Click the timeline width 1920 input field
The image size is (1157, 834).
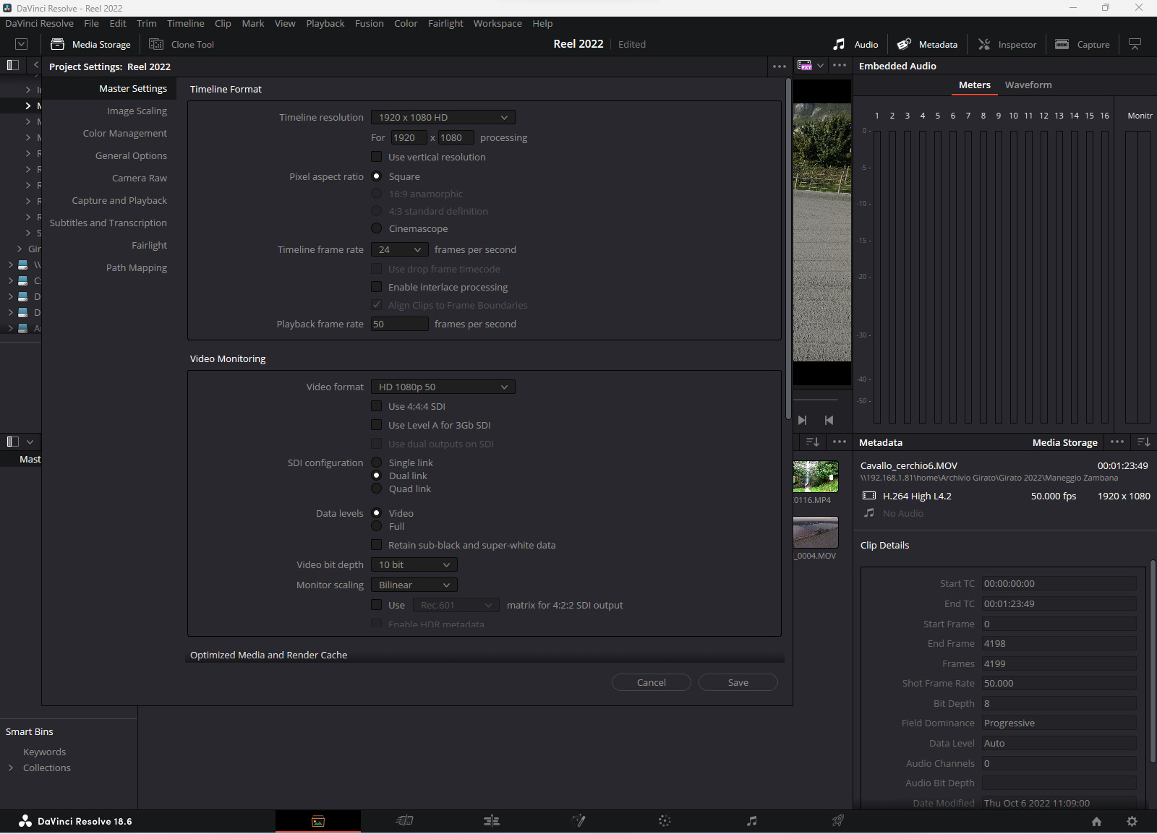click(x=409, y=137)
